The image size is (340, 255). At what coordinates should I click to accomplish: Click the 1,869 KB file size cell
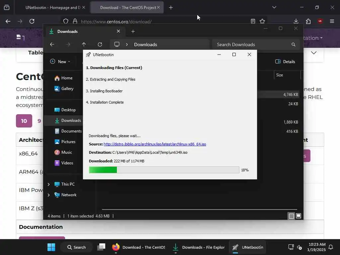(291, 122)
